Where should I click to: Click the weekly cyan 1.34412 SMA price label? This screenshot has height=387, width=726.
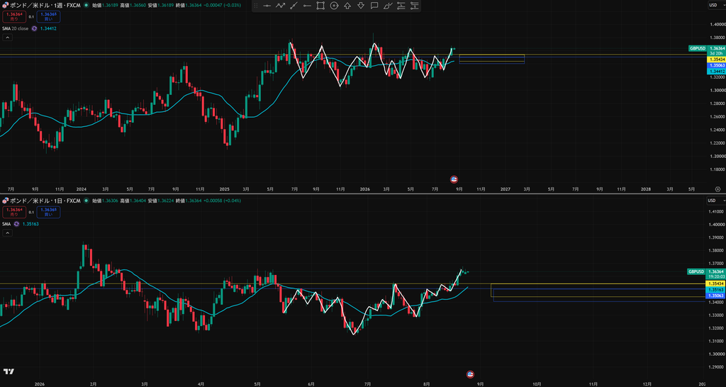click(715, 72)
